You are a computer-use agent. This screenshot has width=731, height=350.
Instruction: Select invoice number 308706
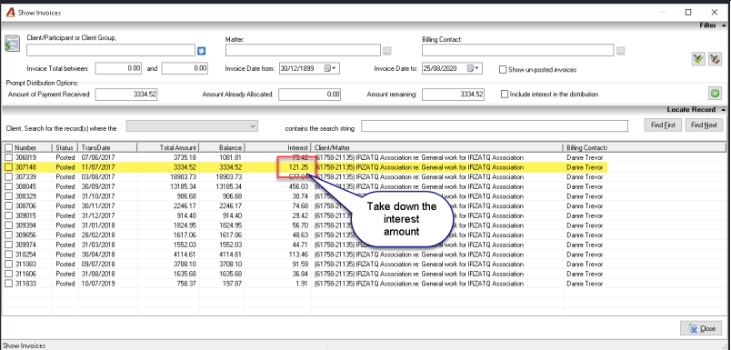click(x=25, y=206)
